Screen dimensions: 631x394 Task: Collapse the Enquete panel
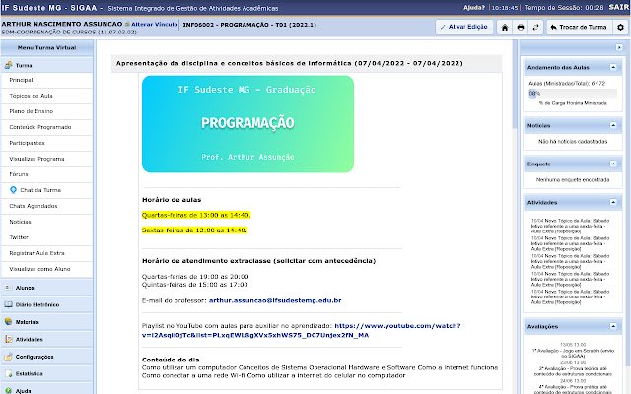click(613, 164)
